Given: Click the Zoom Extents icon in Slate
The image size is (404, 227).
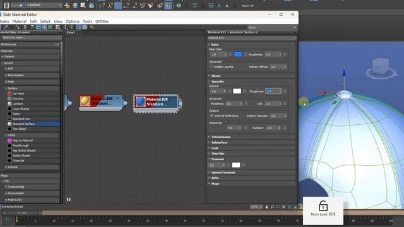Looking at the screenshot, I should coord(283,207).
